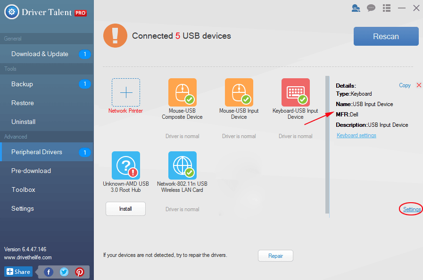This screenshot has width=423, height=280.
Task: Click the Peripheral Drivers count badge
Action: point(85,152)
